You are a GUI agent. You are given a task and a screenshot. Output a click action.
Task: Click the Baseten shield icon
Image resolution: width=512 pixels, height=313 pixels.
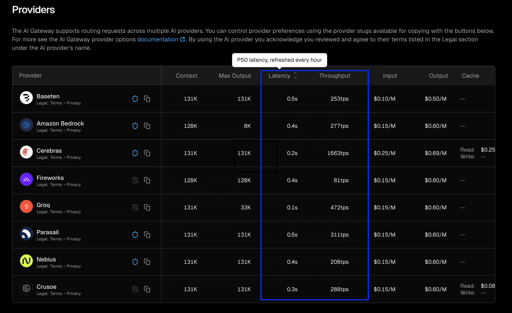point(135,99)
